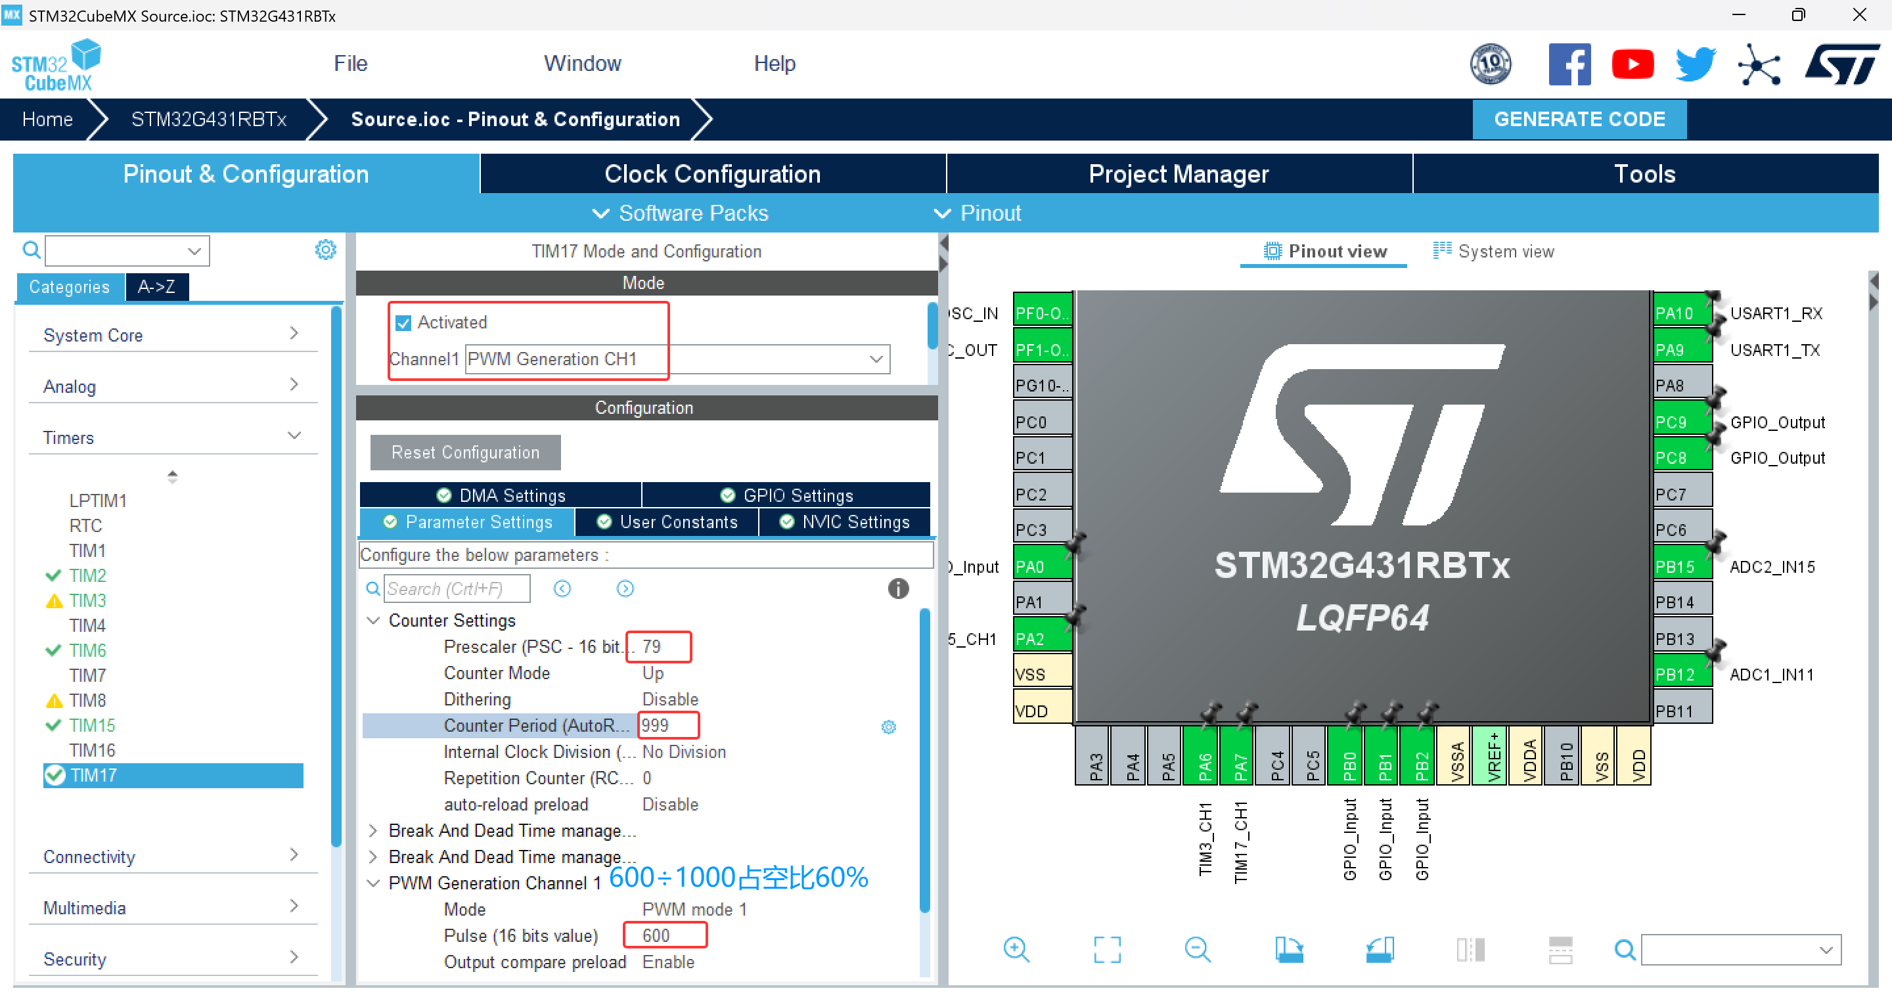Open the File menu
Image resolution: width=1892 pixels, height=1001 pixels.
tap(350, 63)
